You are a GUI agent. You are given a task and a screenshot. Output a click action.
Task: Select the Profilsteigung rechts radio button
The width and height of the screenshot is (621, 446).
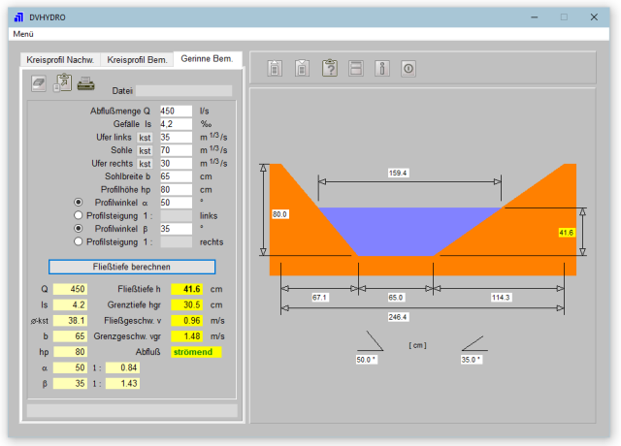pyautogui.click(x=79, y=241)
